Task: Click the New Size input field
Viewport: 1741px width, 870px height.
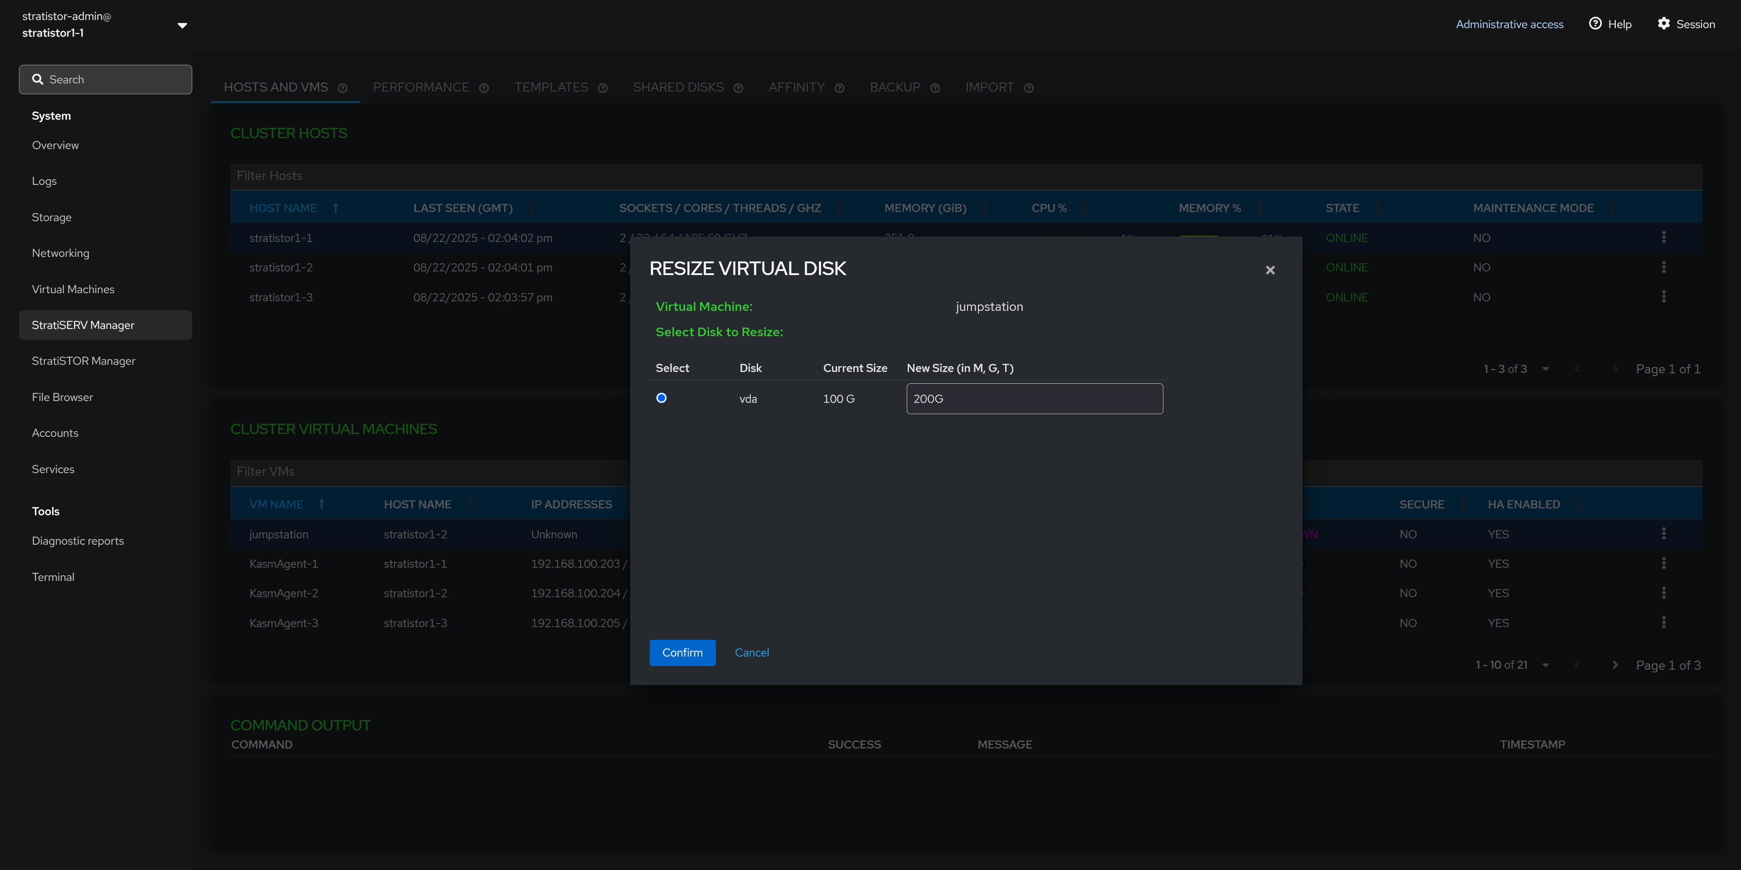Action: click(x=1034, y=399)
